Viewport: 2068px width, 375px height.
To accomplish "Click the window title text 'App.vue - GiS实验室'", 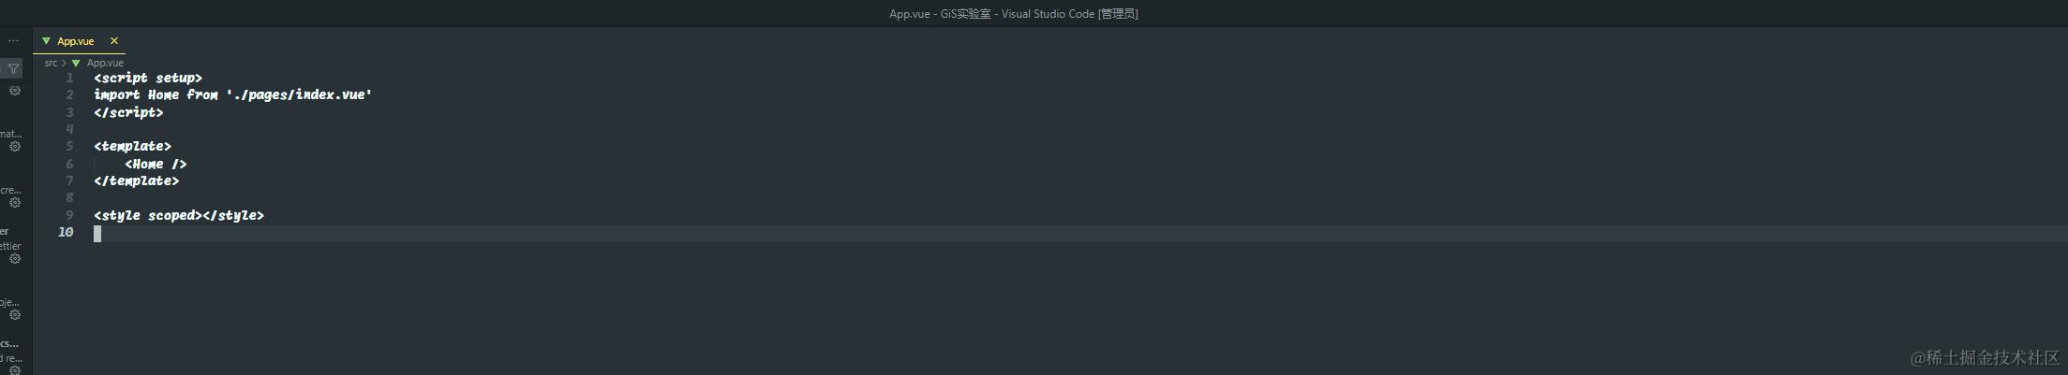I will (x=940, y=13).
